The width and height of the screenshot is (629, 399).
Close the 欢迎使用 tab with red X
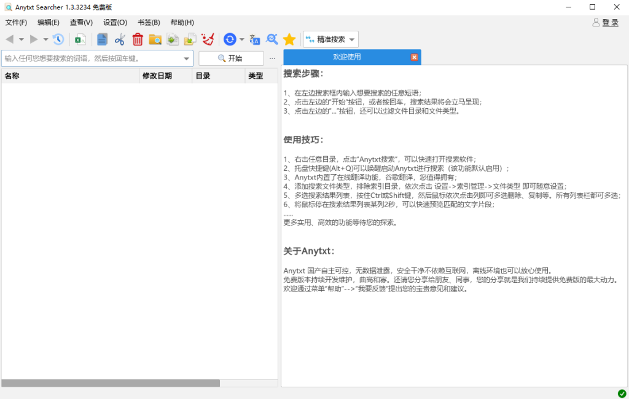(415, 57)
